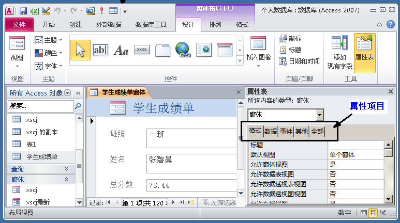Select 数据 tab in property sheet

click(271, 131)
